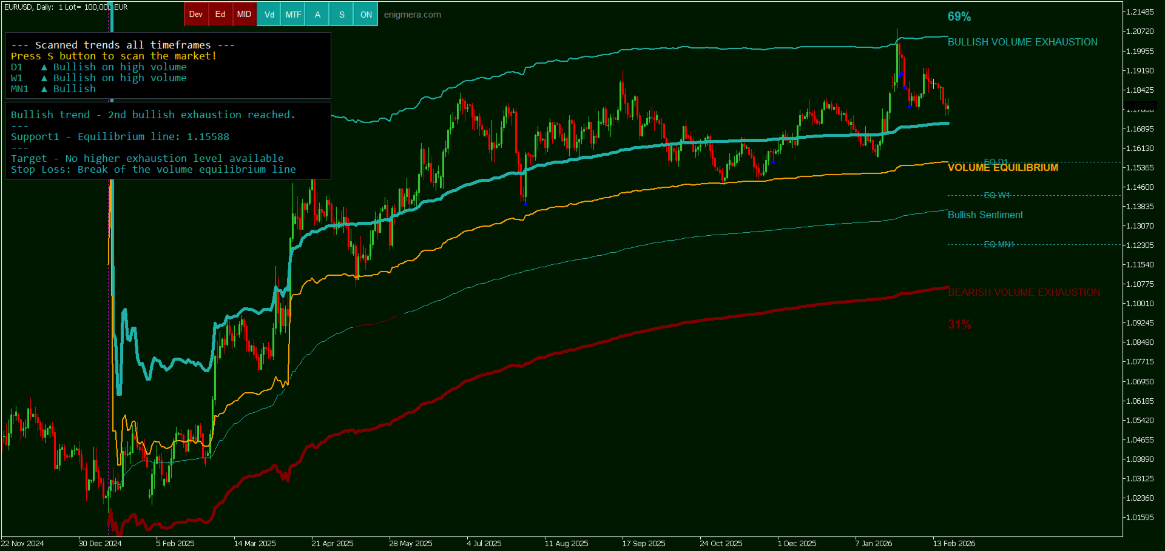Click the D1 Bullish on high volume row
This screenshot has width=1165, height=551.
point(99,67)
